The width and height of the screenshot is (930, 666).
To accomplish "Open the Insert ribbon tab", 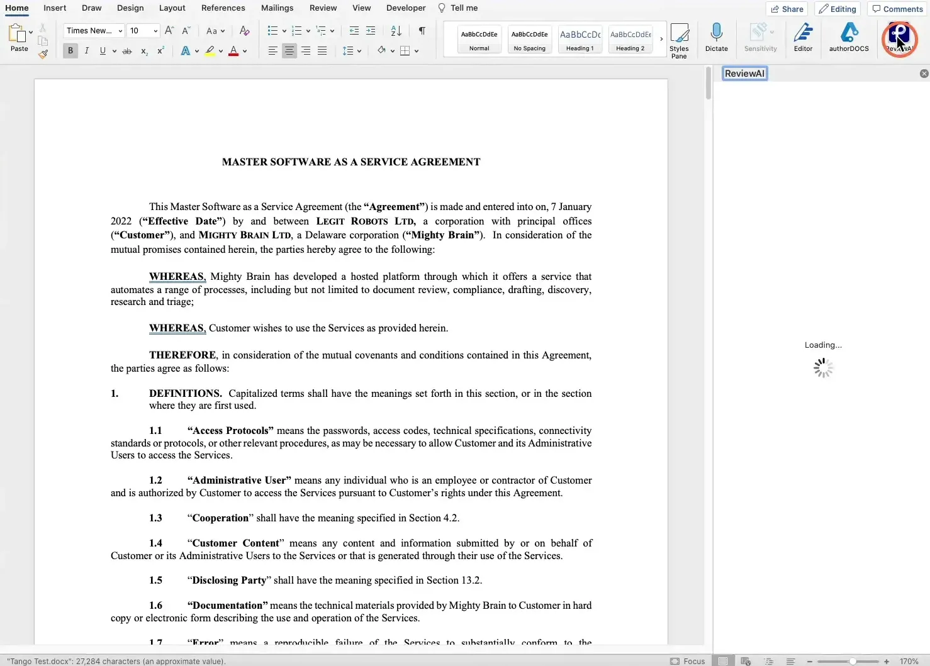I will (55, 8).
